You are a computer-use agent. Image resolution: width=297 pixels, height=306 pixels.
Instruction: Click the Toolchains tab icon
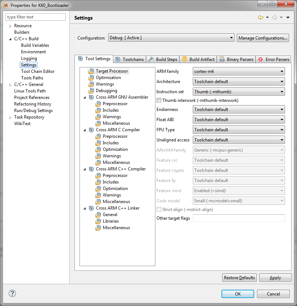pos(118,59)
